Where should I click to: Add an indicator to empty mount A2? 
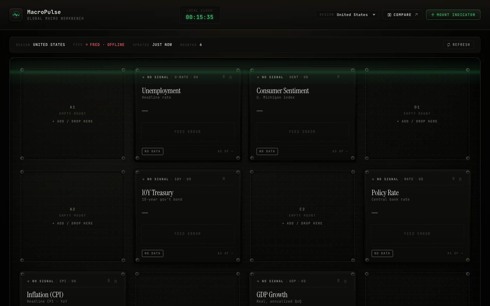pyautogui.click(x=72, y=223)
